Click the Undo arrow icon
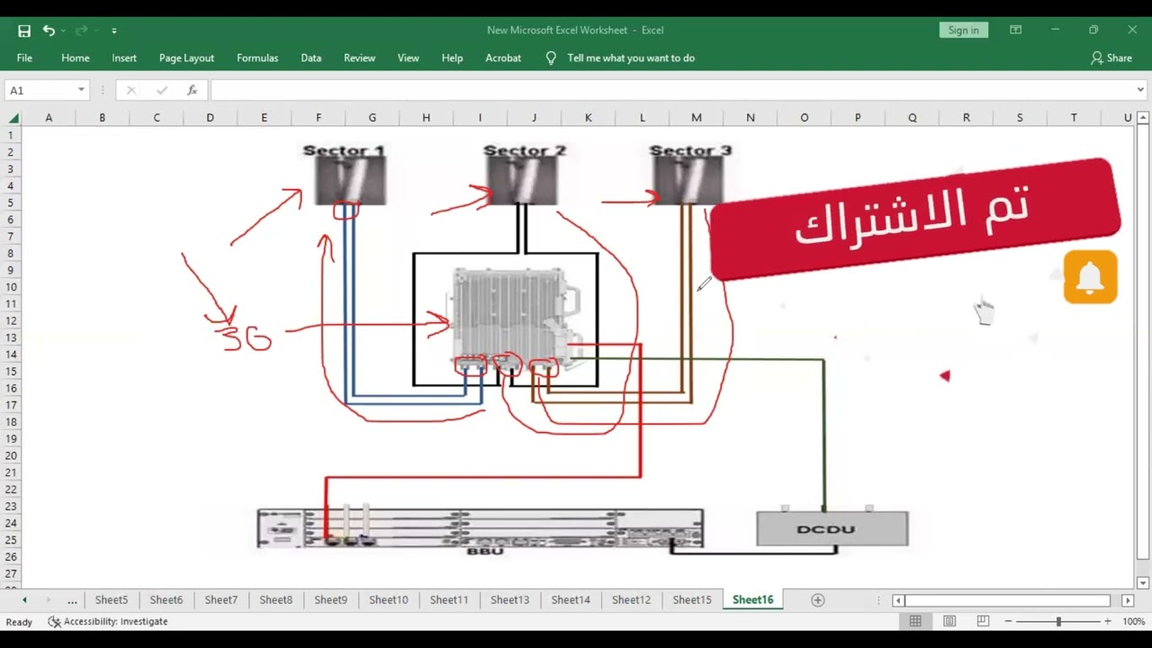This screenshot has width=1152, height=648. point(49,31)
